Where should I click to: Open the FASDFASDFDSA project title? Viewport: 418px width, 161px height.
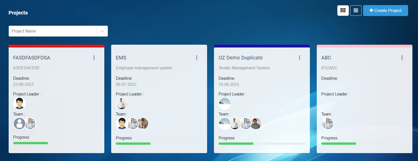click(32, 58)
